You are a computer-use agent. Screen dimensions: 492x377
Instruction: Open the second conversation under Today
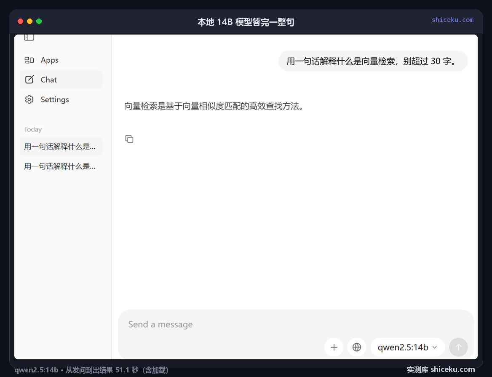click(61, 166)
